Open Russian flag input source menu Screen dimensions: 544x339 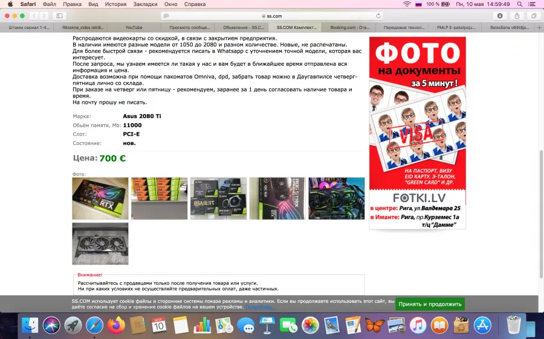coord(418,4)
